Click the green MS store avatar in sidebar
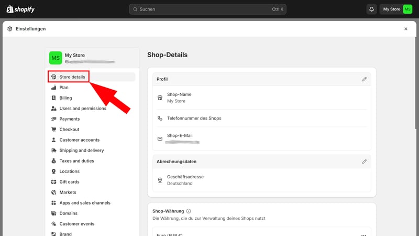419x236 pixels. tap(55, 58)
